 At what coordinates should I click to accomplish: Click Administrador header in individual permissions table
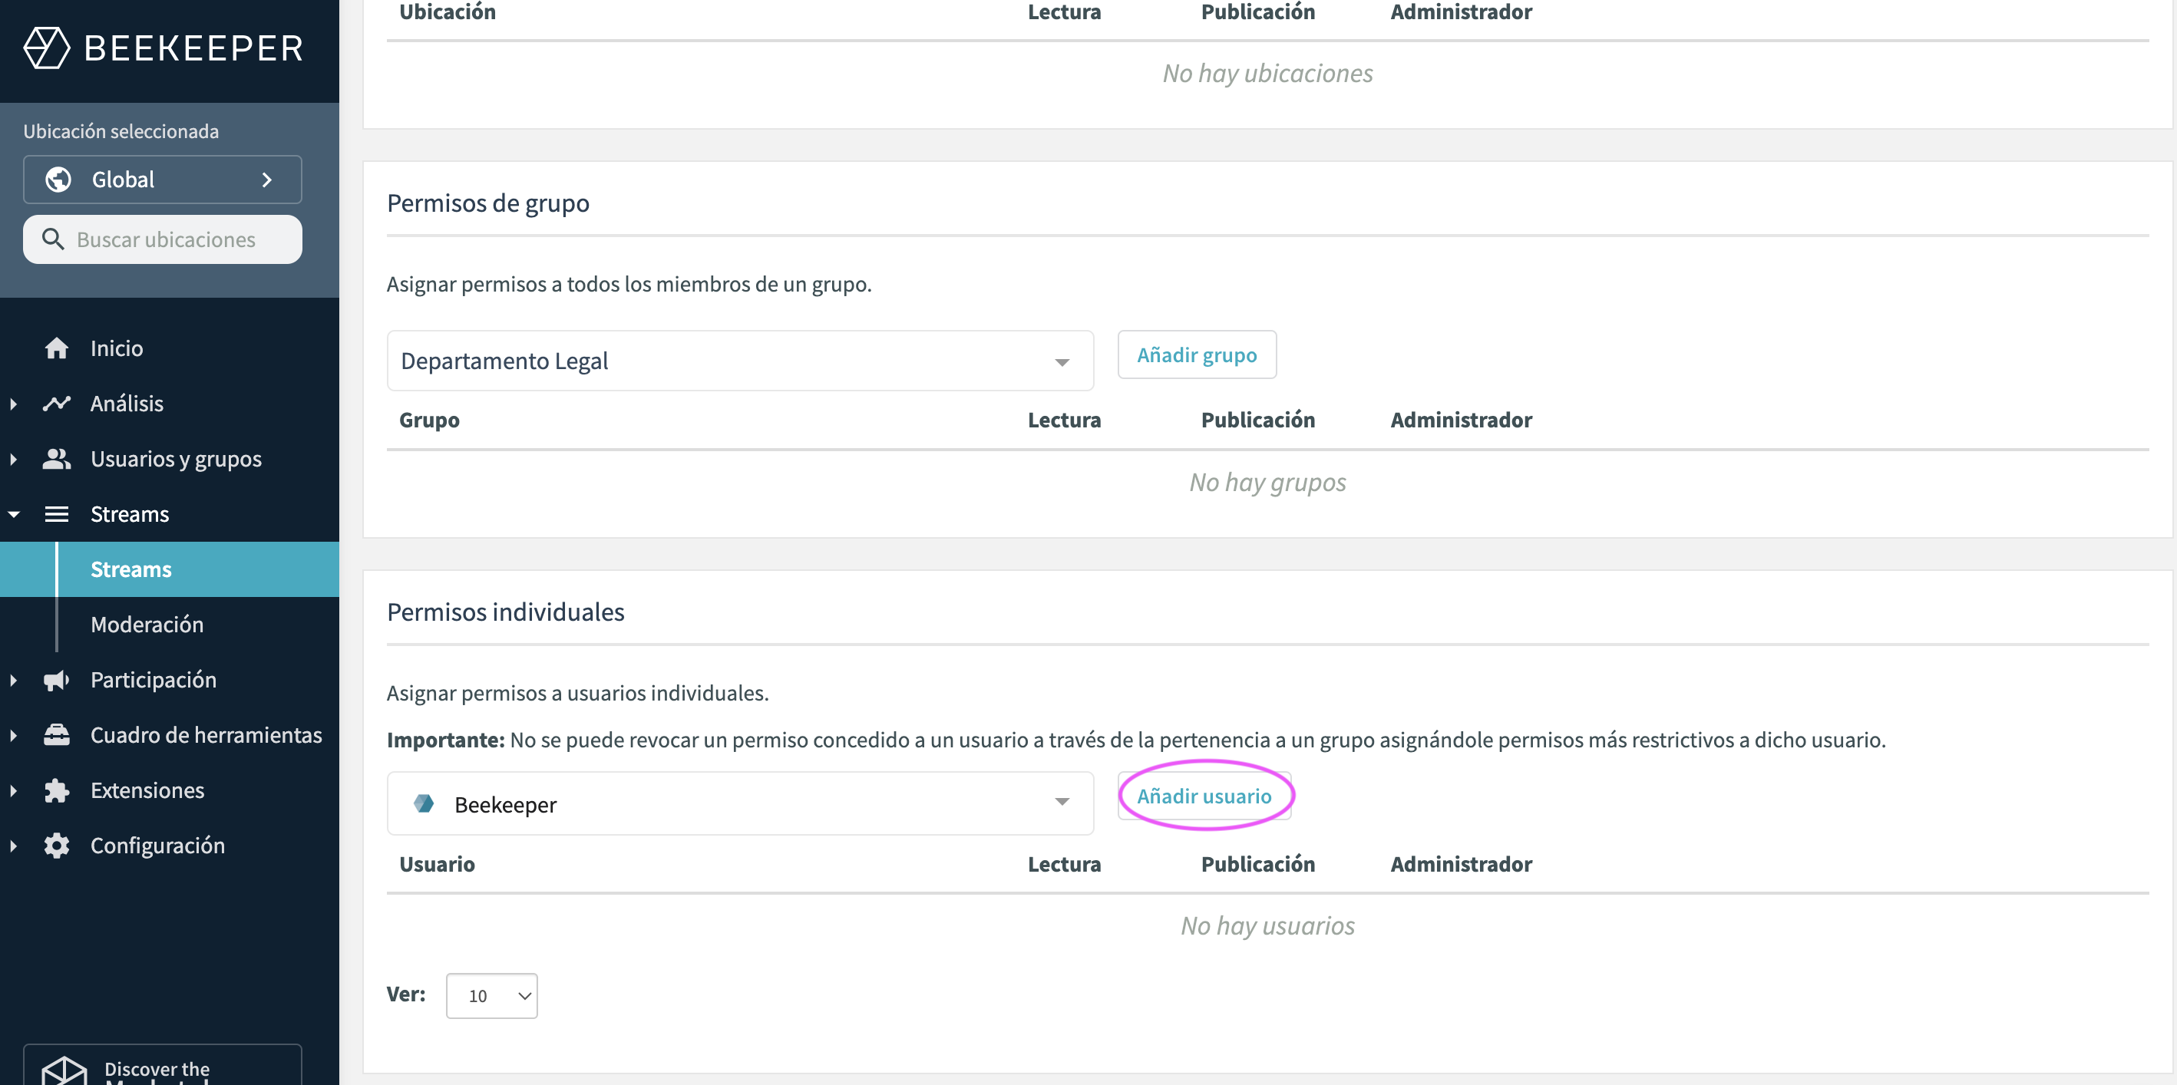1462,863
